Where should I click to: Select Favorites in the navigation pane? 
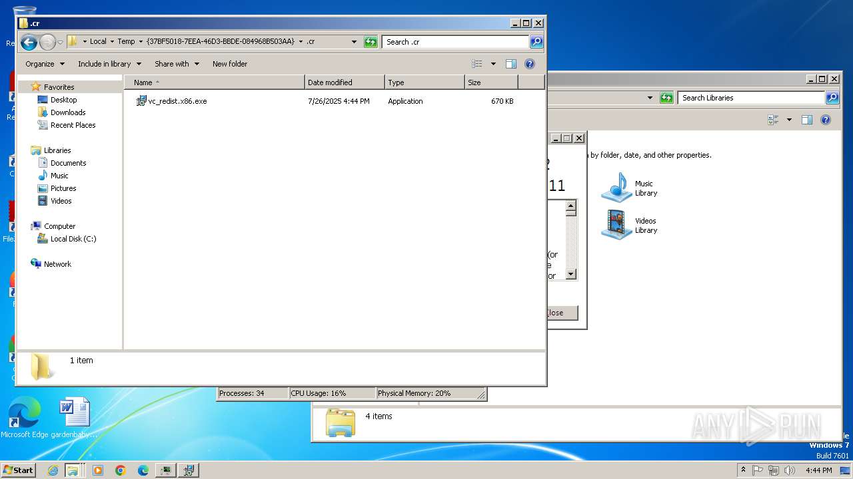click(x=59, y=87)
